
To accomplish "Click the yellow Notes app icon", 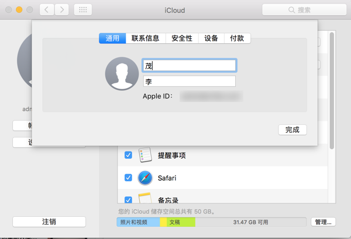I will pyautogui.click(x=145, y=199).
